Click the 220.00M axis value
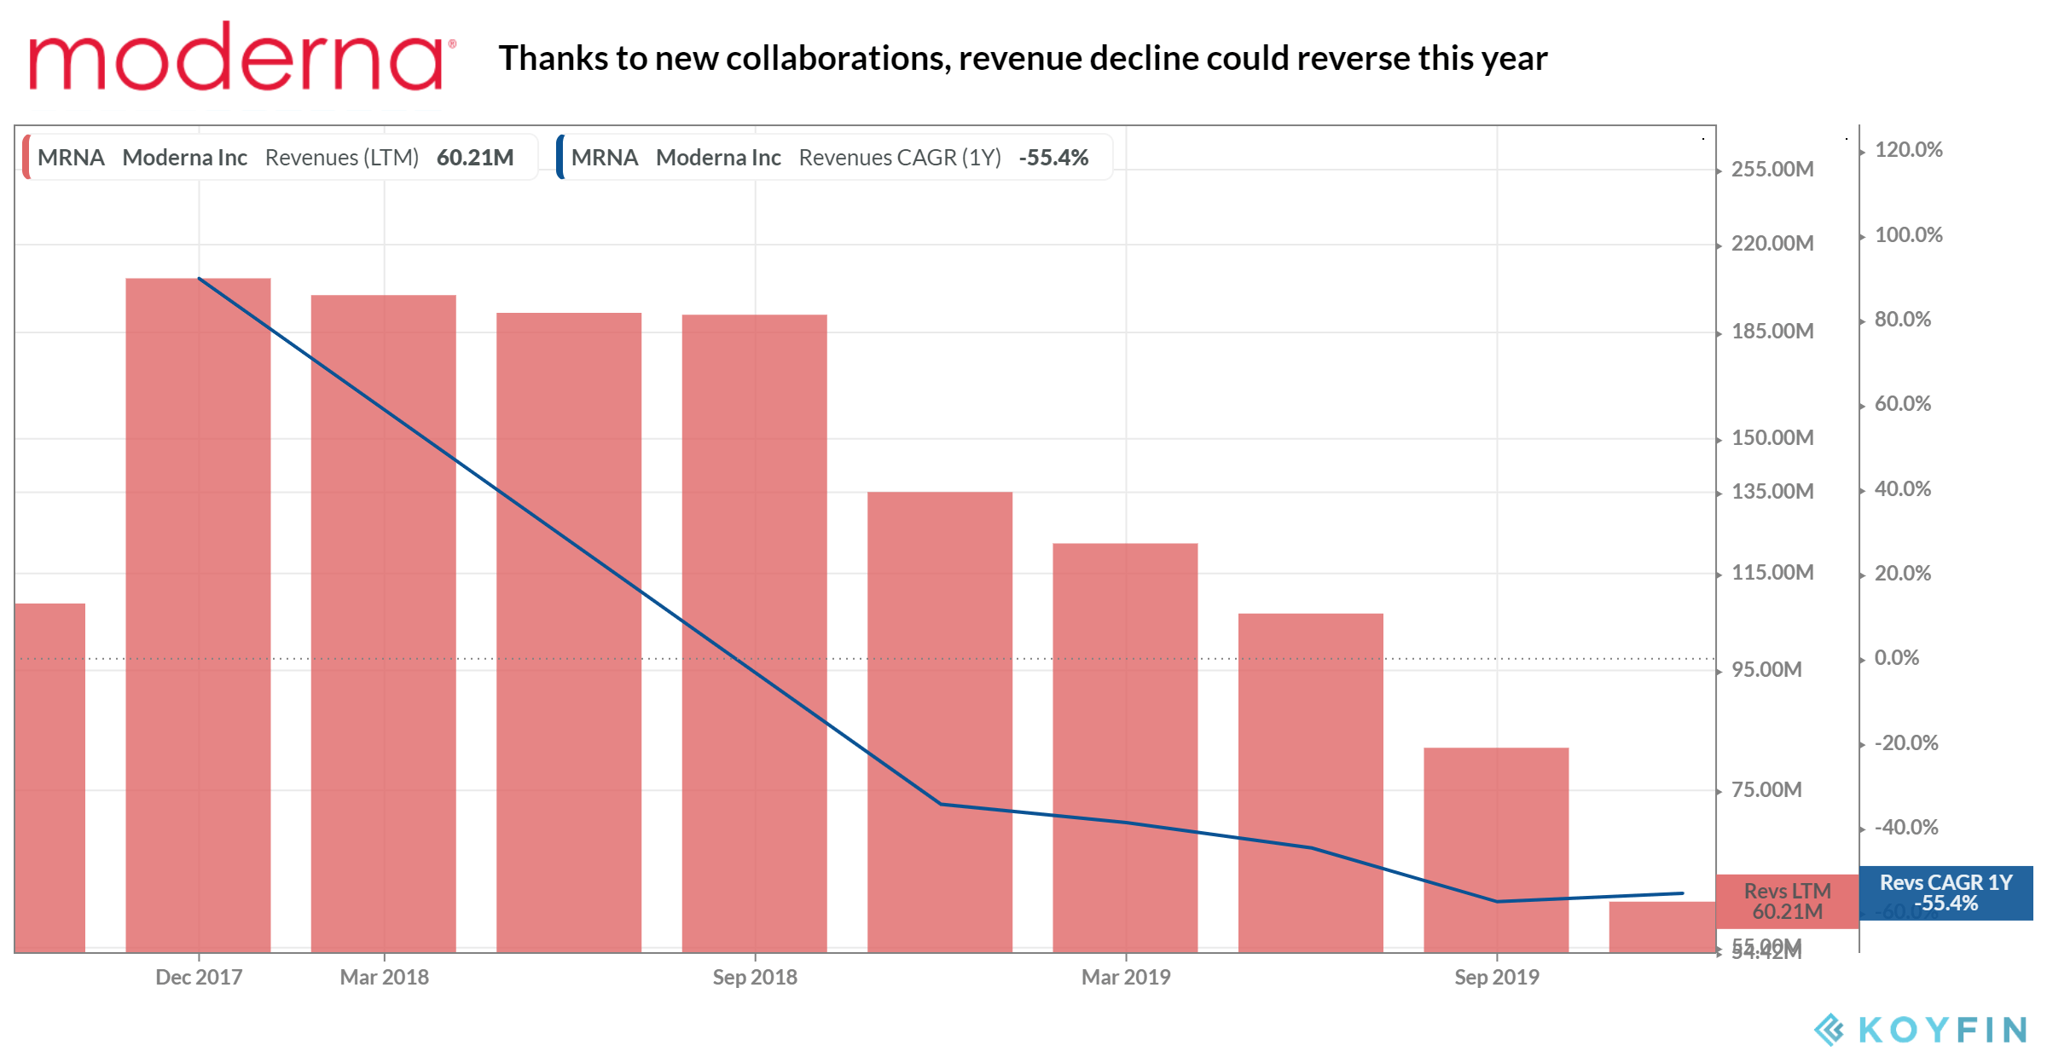The image size is (2047, 1057). [x=1772, y=243]
